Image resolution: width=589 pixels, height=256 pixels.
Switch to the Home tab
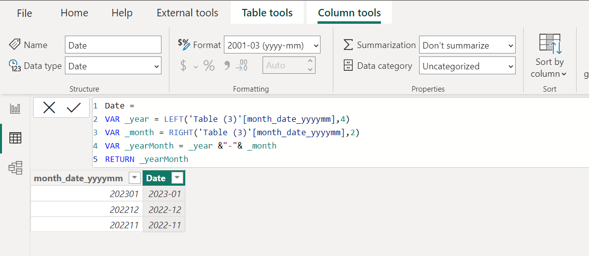pos(74,13)
